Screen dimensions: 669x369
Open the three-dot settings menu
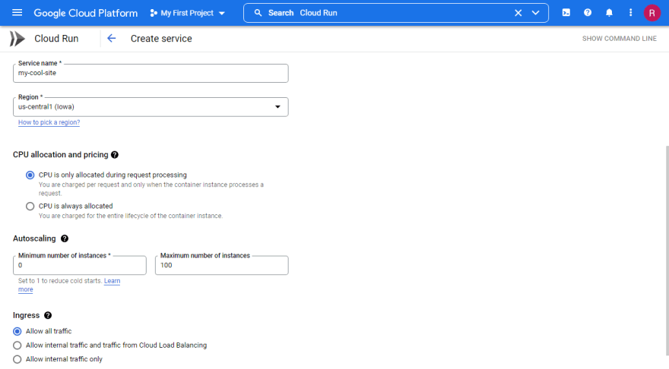[x=630, y=13]
